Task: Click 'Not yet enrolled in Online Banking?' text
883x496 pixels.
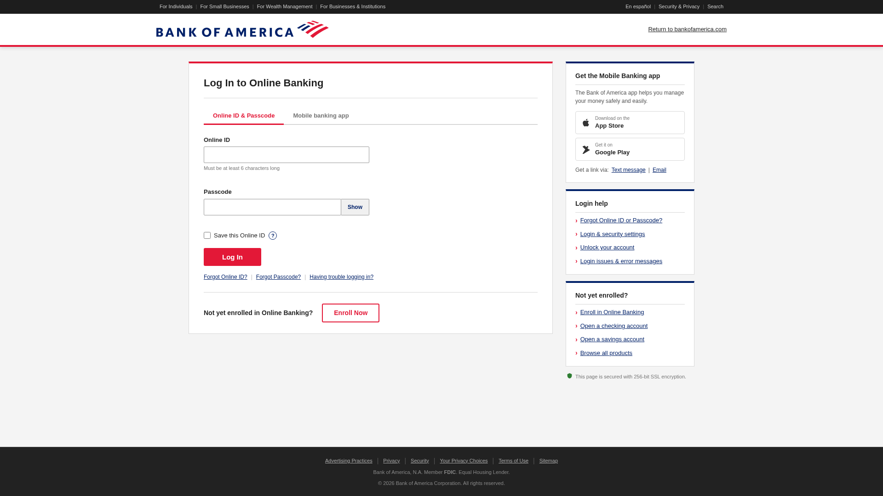Action: [x=258, y=313]
